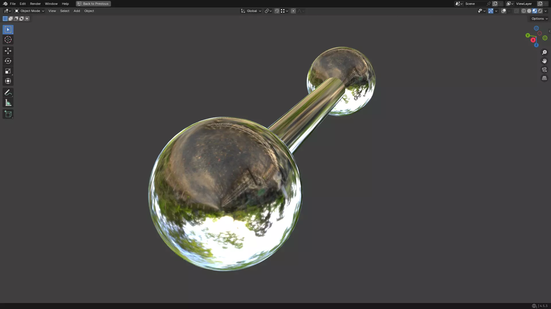Activate the 3D Cursor tool
This screenshot has width=551, height=309.
[x=8, y=39]
